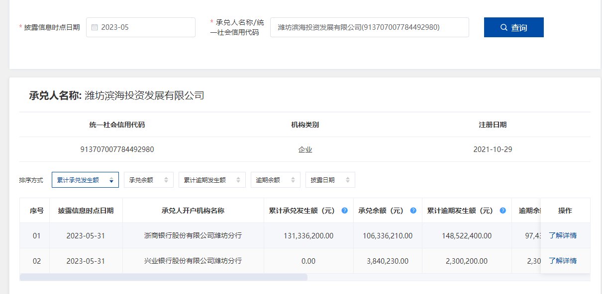Screen dimensions: 602x294
Task: Open 了解详情 for 浙商银行 row
Action: click(x=563, y=235)
